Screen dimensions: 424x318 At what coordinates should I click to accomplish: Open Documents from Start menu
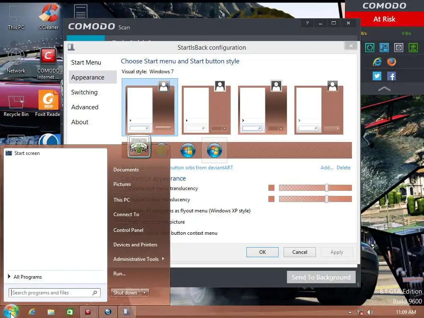(x=126, y=169)
